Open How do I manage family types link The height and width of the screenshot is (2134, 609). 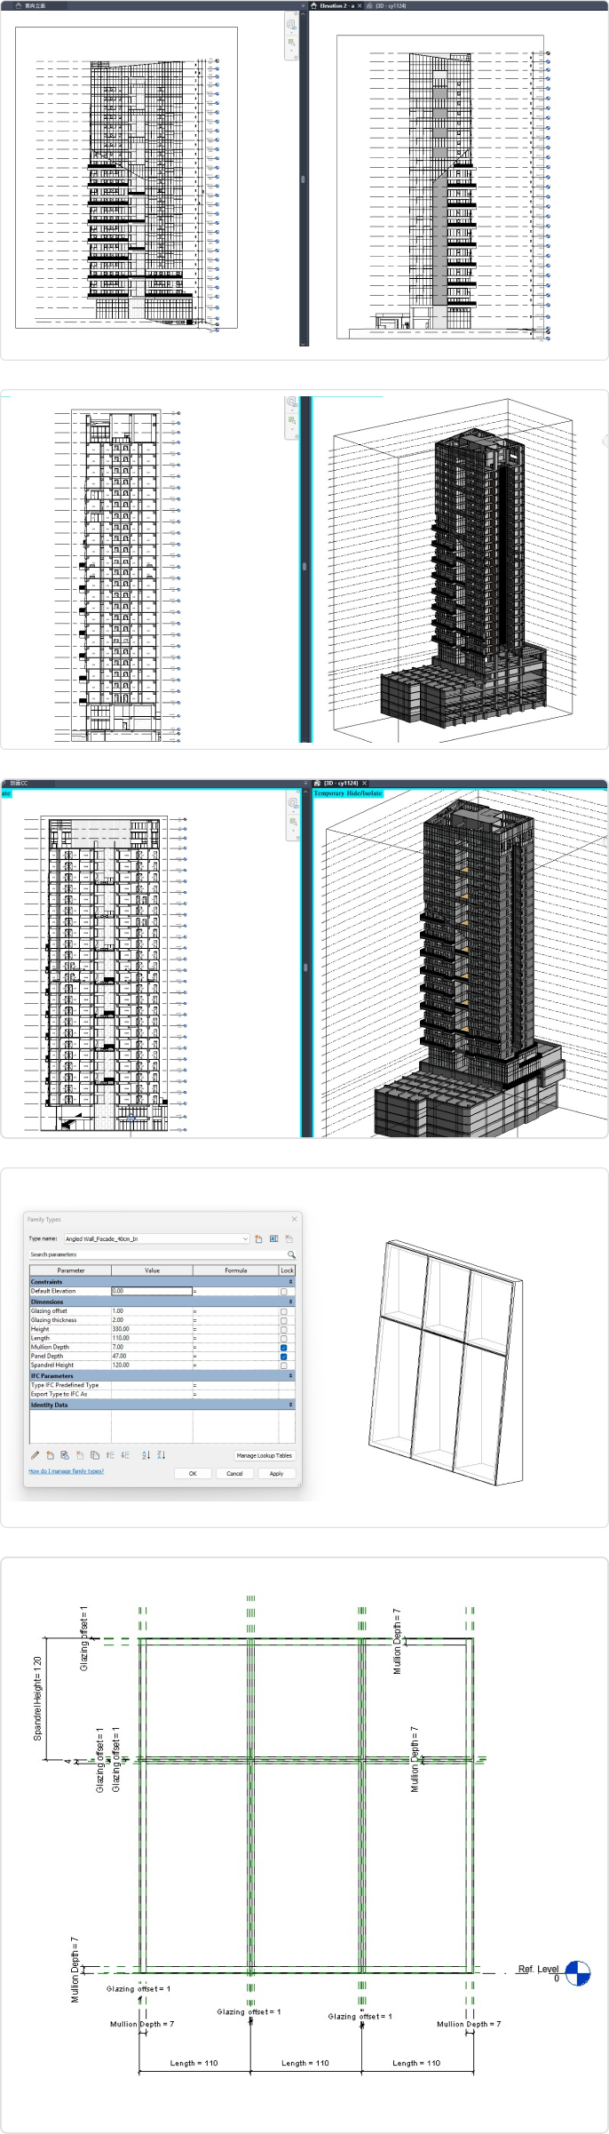[66, 1471]
